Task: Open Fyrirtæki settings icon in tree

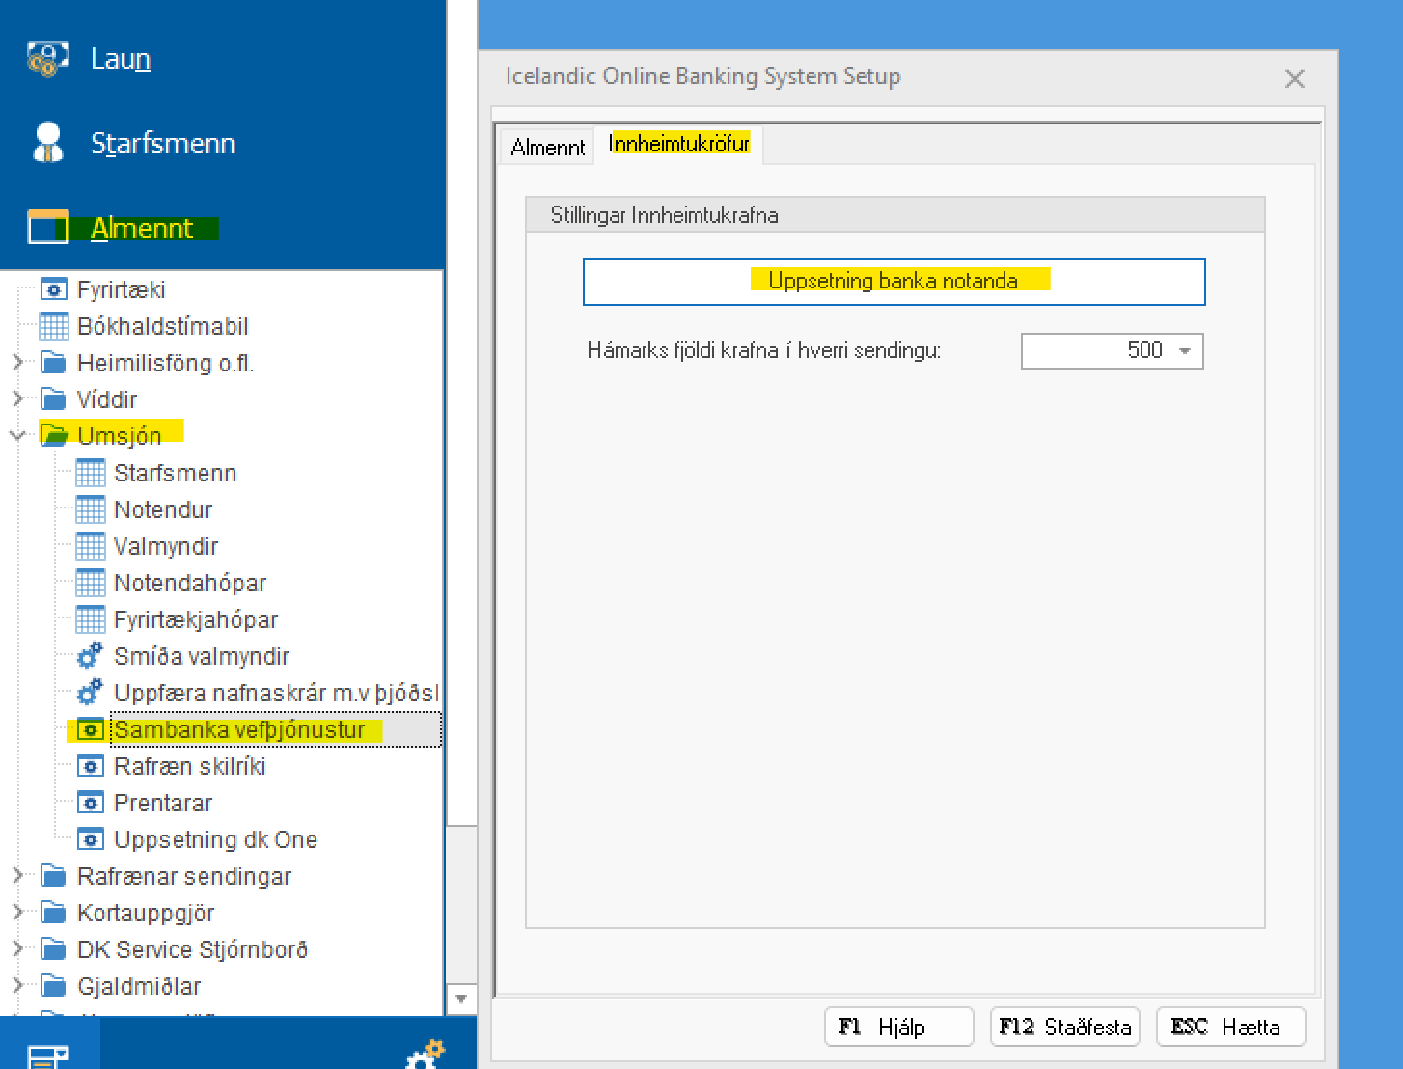Action: click(54, 289)
